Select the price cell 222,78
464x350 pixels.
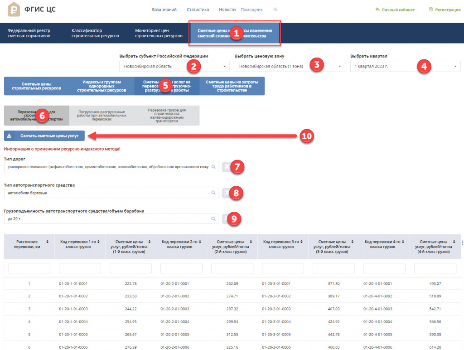(x=131, y=283)
